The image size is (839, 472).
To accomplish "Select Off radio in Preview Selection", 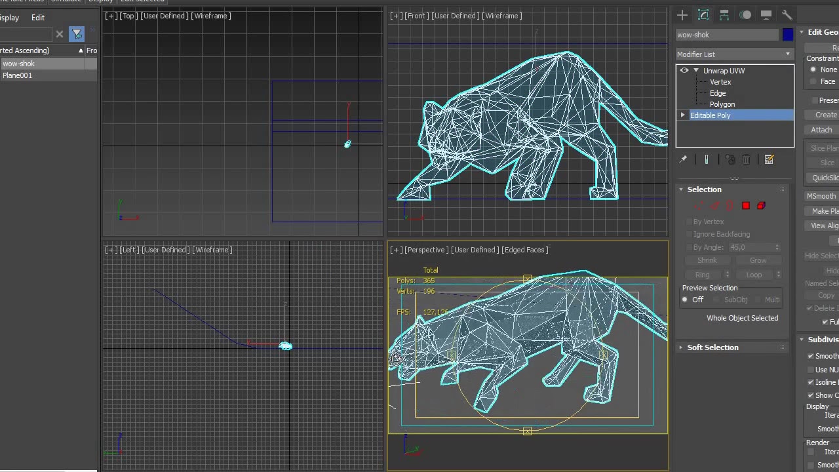I will tap(685, 300).
